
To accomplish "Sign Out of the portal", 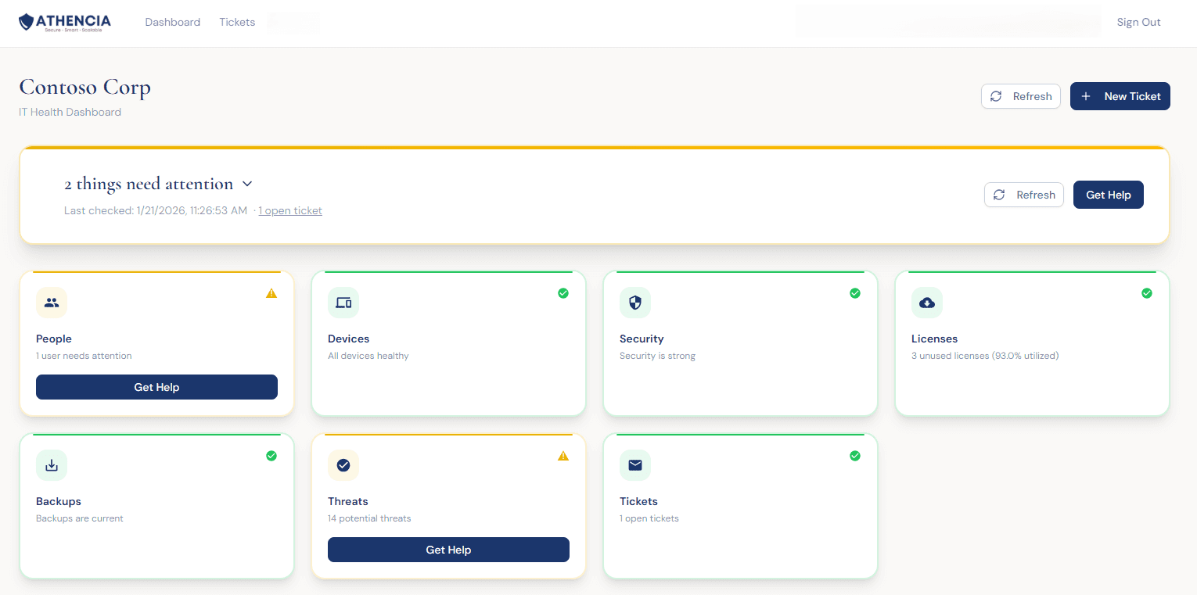I will coord(1138,22).
